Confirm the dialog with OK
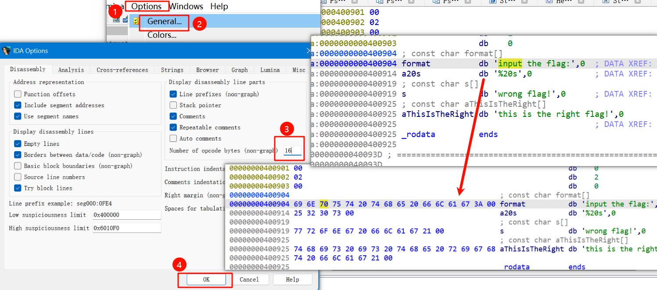Image resolution: width=657 pixels, height=290 pixels. [x=206, y=279]
